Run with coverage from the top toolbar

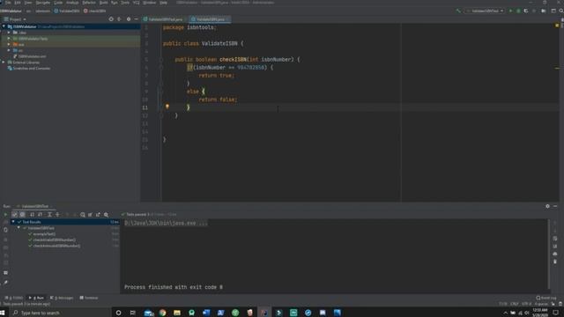526,11
